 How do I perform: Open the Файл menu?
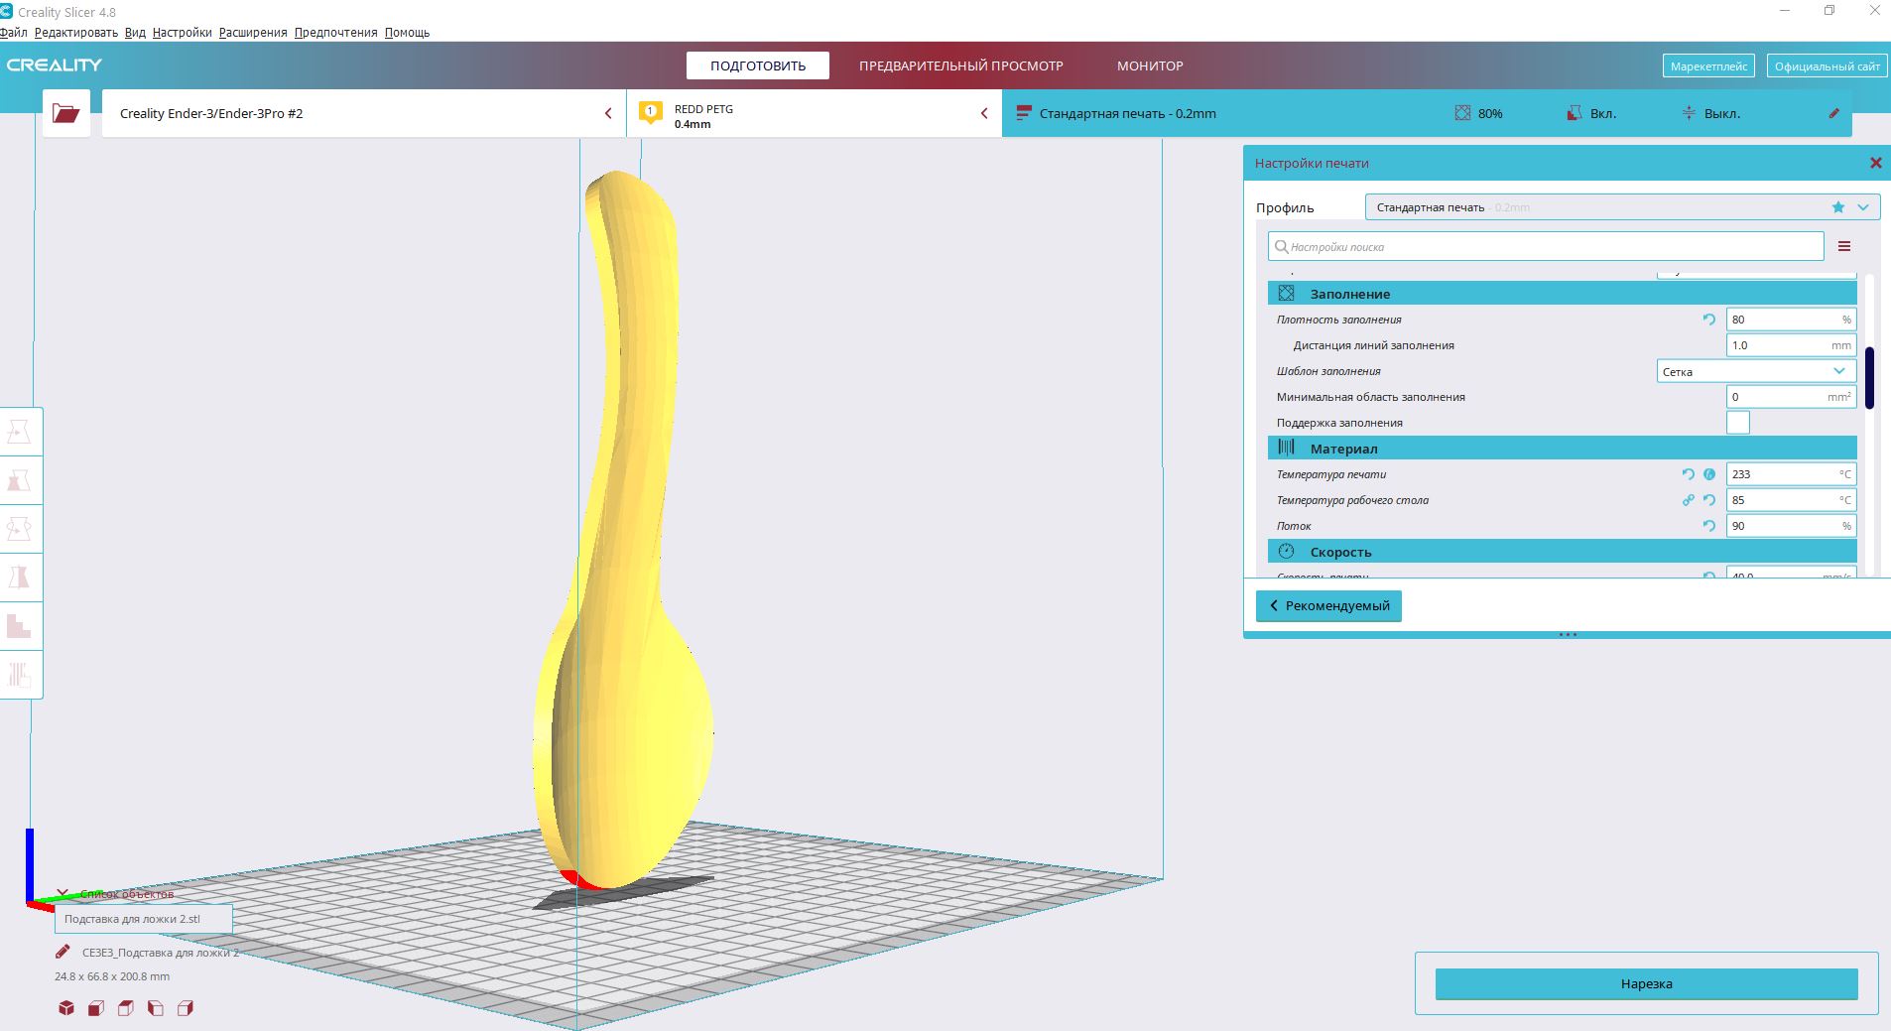14,33
